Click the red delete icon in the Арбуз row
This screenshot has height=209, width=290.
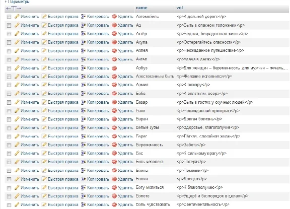coord(114,68)
